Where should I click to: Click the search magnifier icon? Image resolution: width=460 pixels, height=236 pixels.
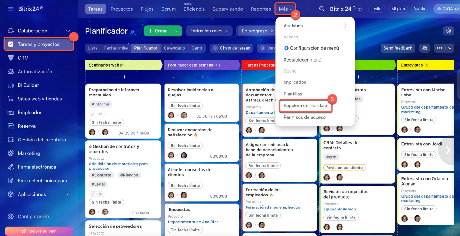322,9
